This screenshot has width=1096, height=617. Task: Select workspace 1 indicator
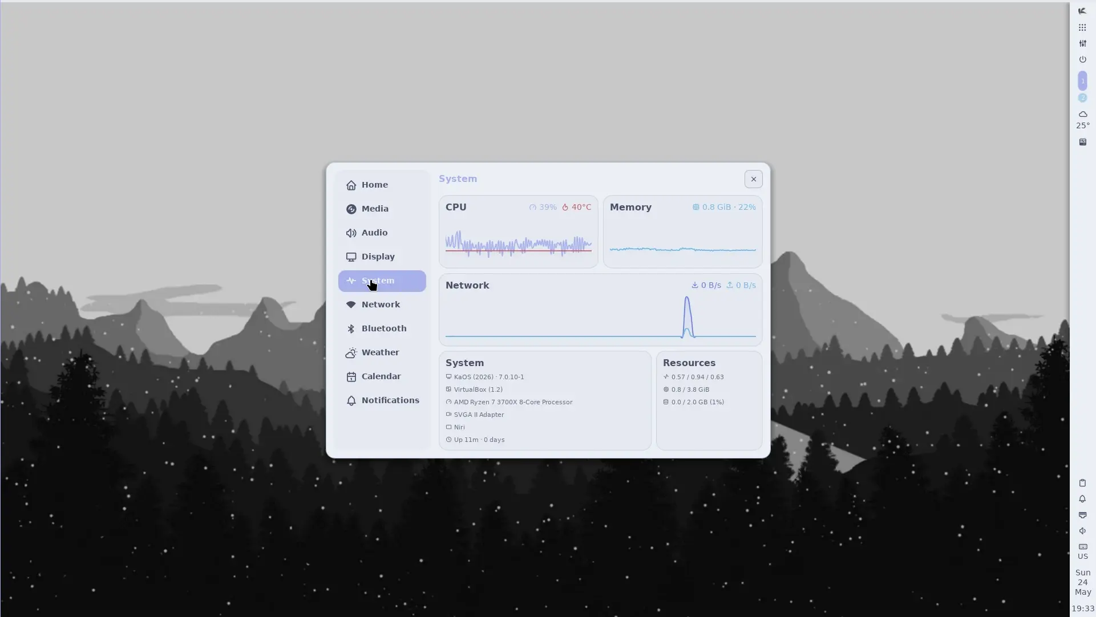pos(1082,81)
